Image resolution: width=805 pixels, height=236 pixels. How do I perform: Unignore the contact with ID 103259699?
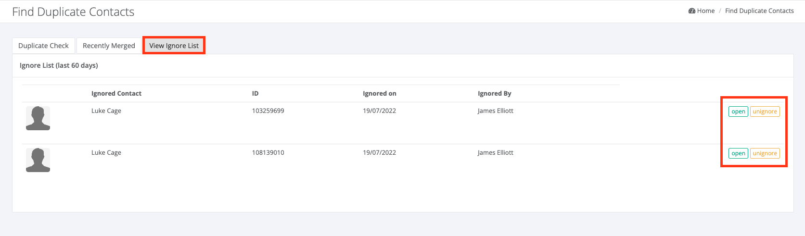click(x=765, y=112)
